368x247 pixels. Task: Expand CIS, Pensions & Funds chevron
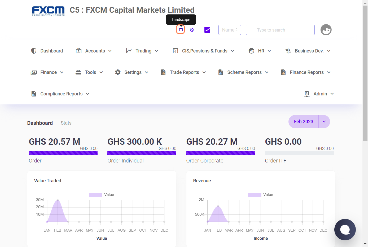point(233,51)
